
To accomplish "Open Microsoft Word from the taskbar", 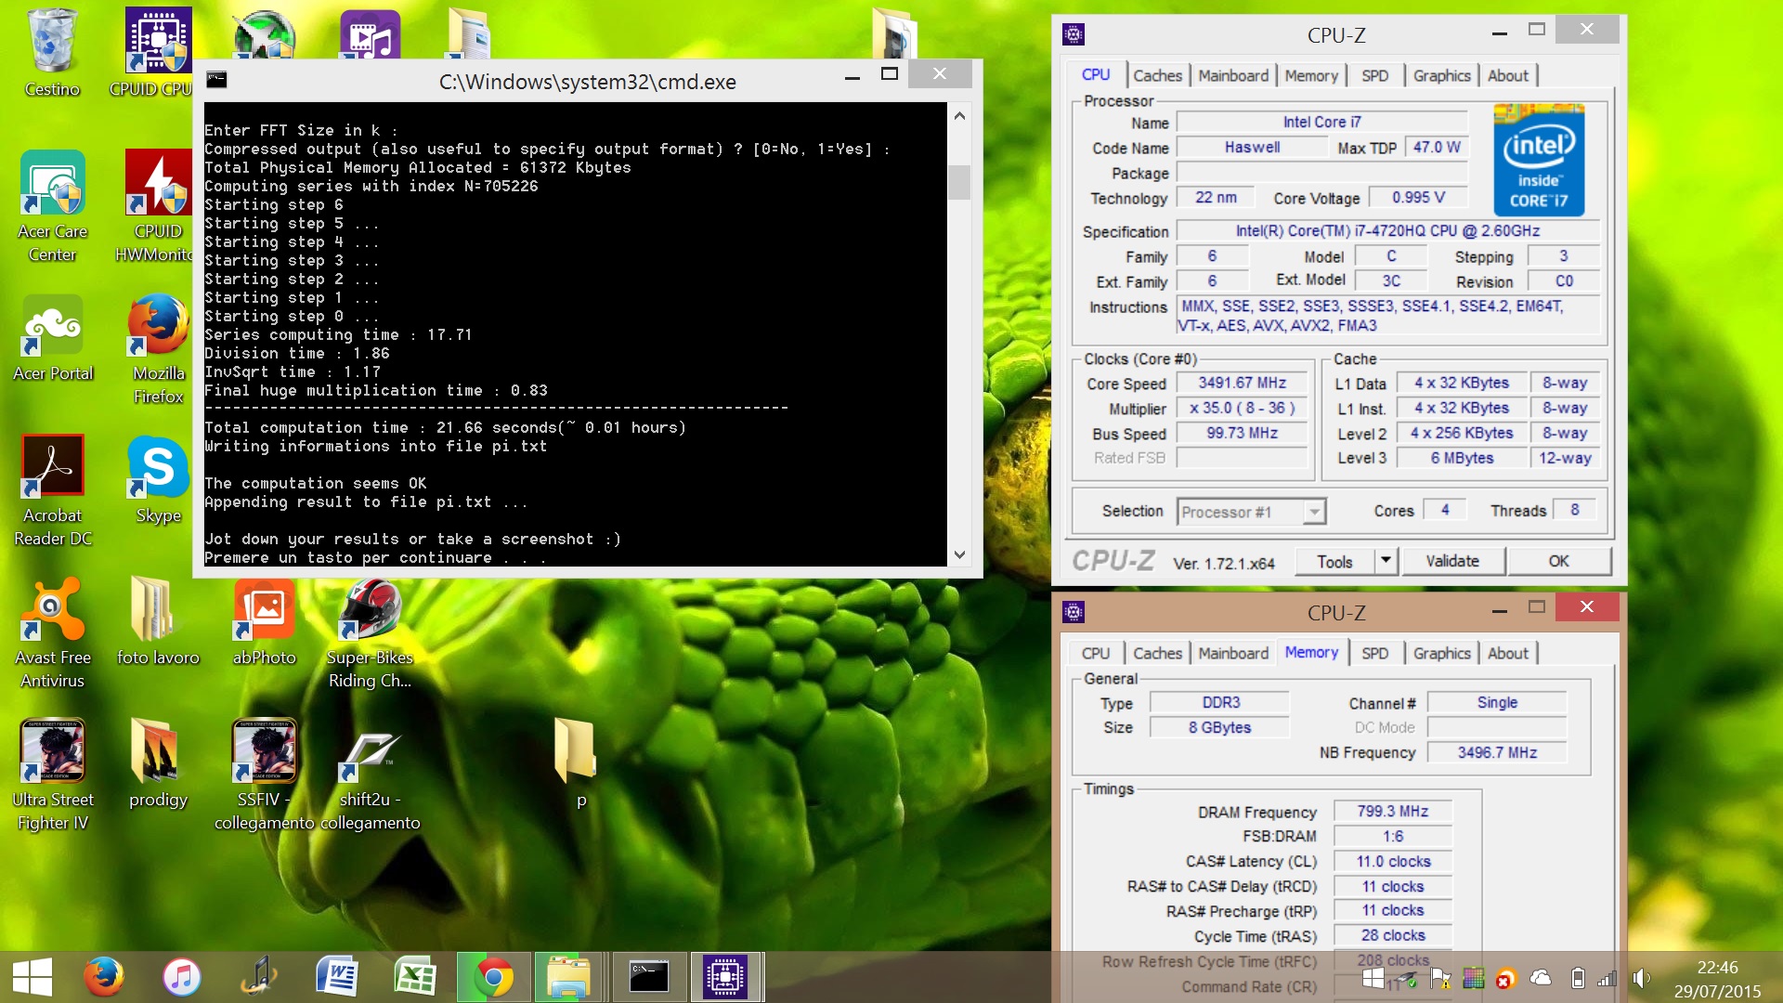I will 336,977.
